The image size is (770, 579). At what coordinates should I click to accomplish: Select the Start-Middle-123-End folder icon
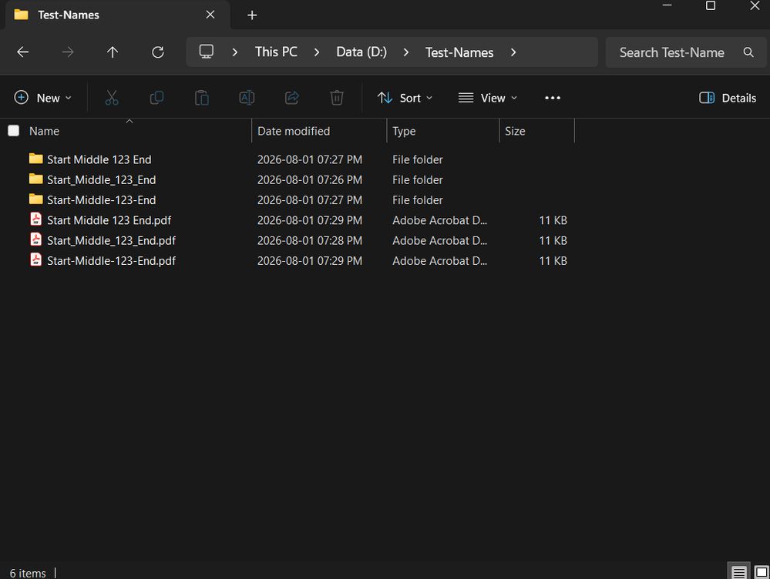[x=36, y=199]
